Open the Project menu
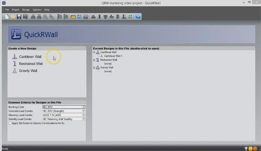Screen dimensions: 261x151 [x=16, y=10]
